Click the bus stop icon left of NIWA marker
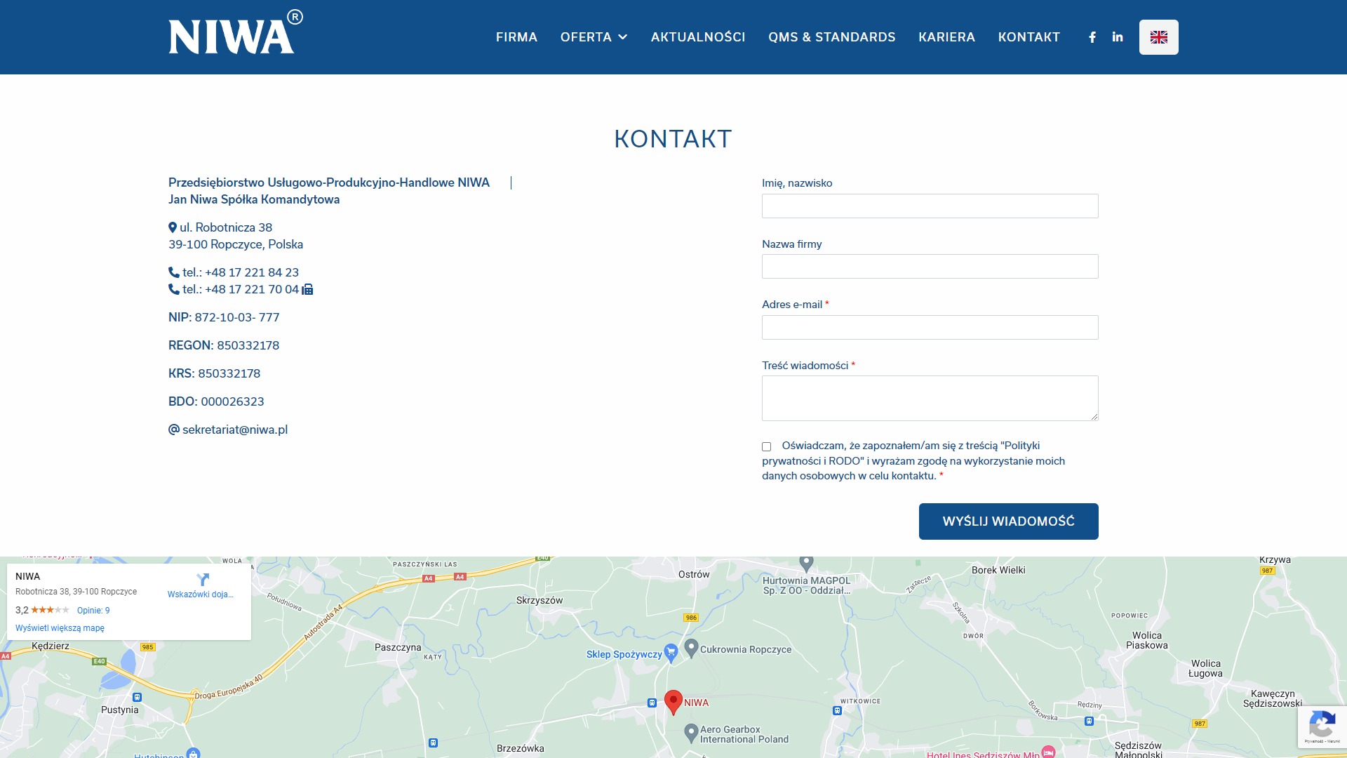 pyautogui.click(x=652, y=703)
